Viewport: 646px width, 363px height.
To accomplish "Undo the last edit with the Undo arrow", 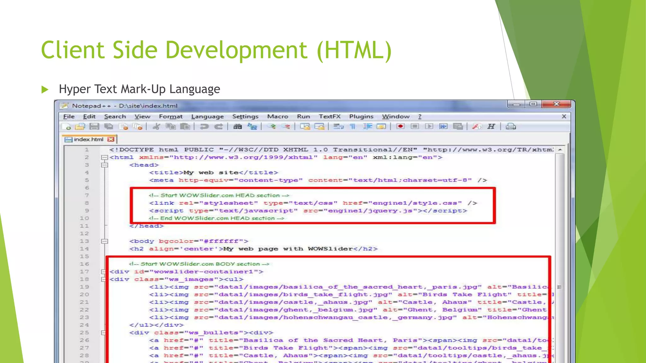I will pos(204,127).
